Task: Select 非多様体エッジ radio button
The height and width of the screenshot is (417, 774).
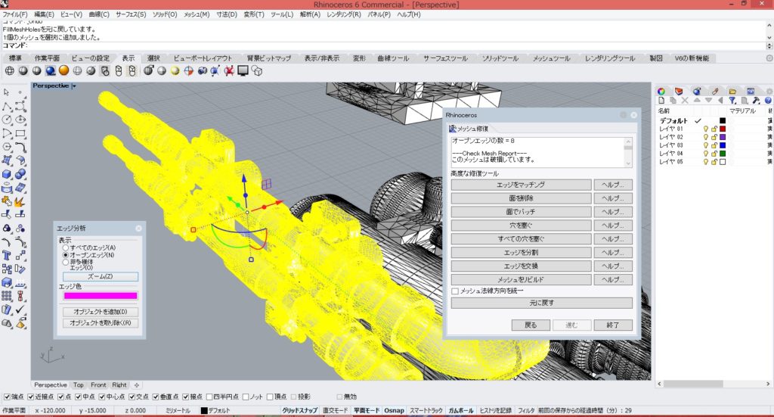Action: 66,263
